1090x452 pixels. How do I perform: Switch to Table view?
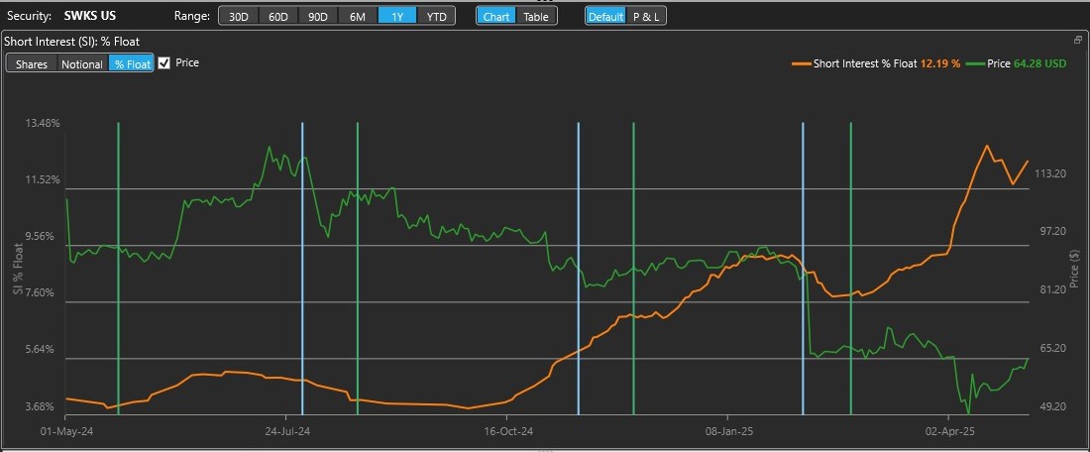[x=536, y=16]
